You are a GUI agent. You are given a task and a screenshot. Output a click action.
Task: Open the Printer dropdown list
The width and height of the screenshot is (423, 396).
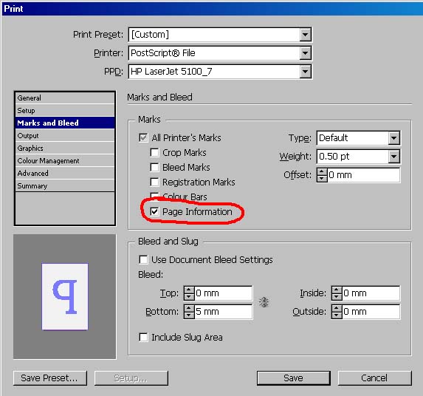point(305,53)
